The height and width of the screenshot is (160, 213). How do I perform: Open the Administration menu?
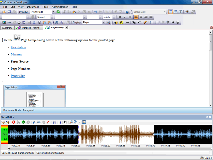click(60, 7)
